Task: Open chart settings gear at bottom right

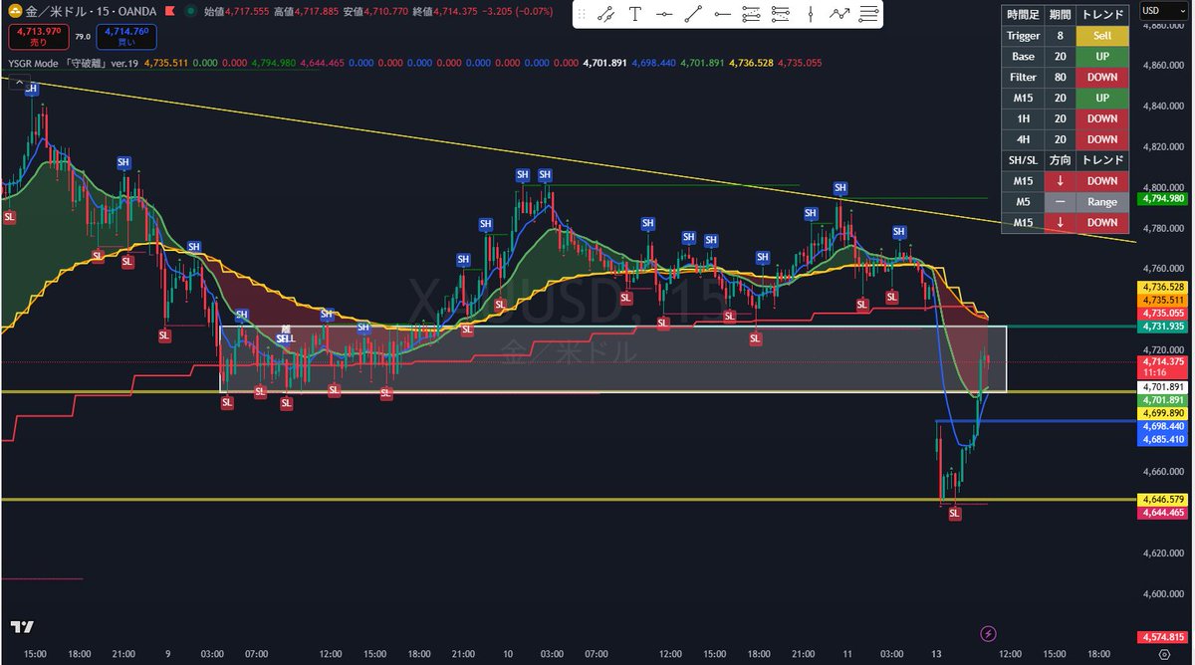Action: pos(1163,655)
